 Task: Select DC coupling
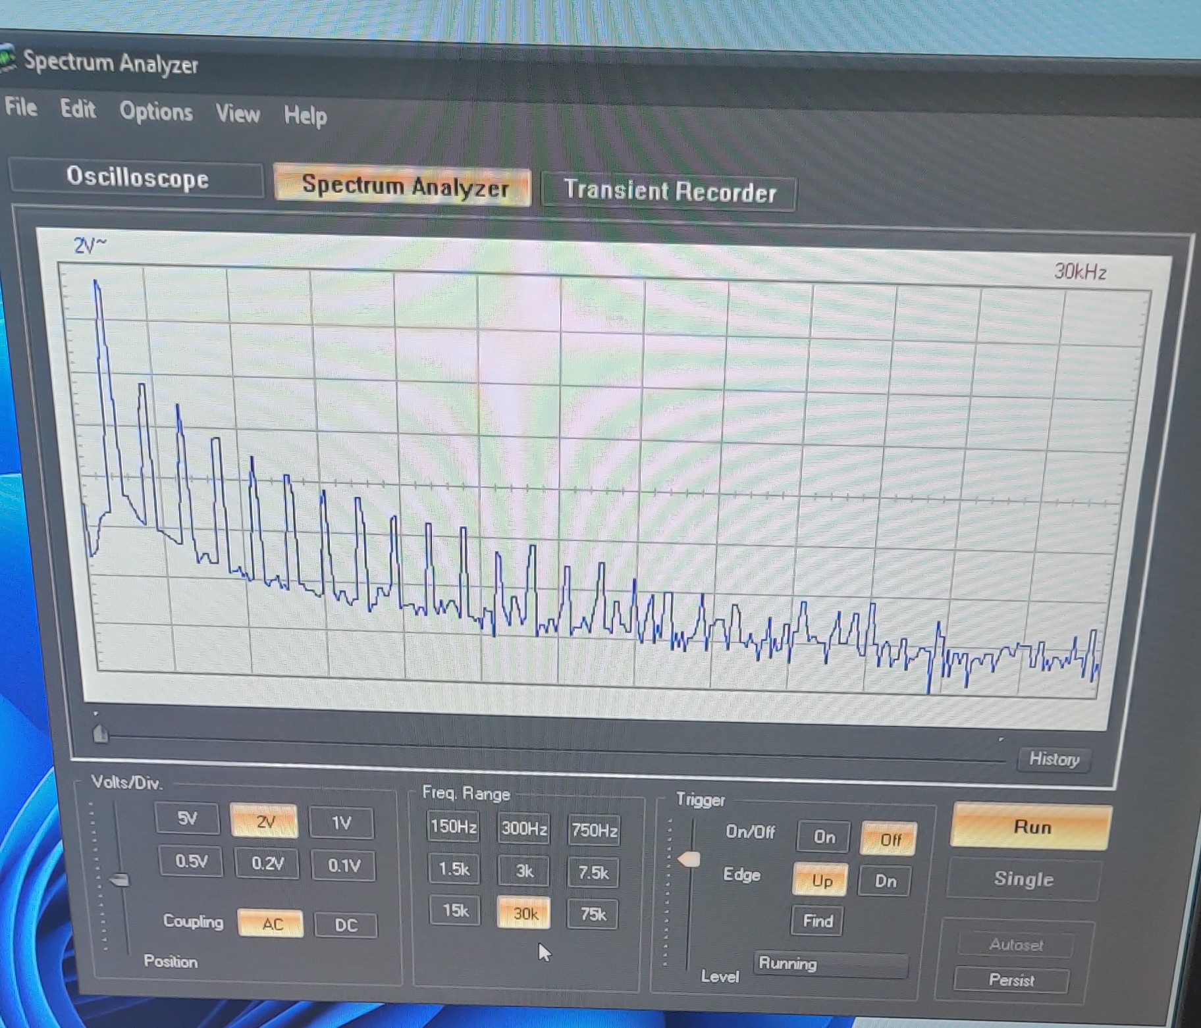(346, 925)
